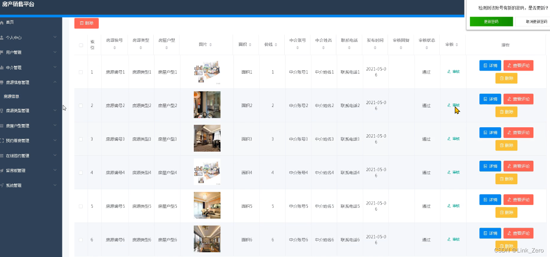
Task: Delete row 3 using yellow 删除 button
Action: 506,145
